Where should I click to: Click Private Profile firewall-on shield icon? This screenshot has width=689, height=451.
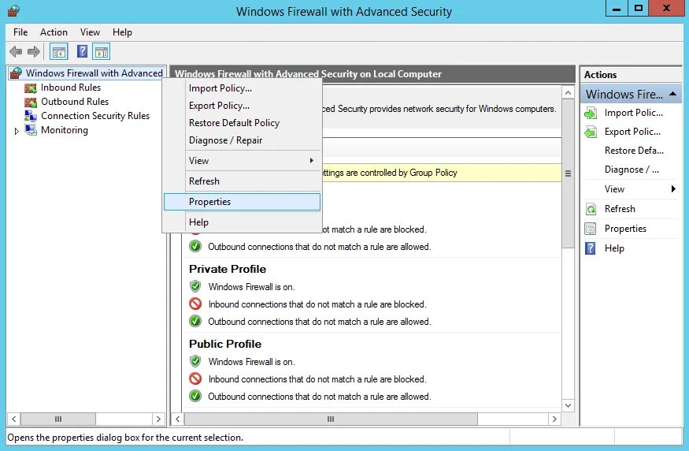tap(195, 286)
